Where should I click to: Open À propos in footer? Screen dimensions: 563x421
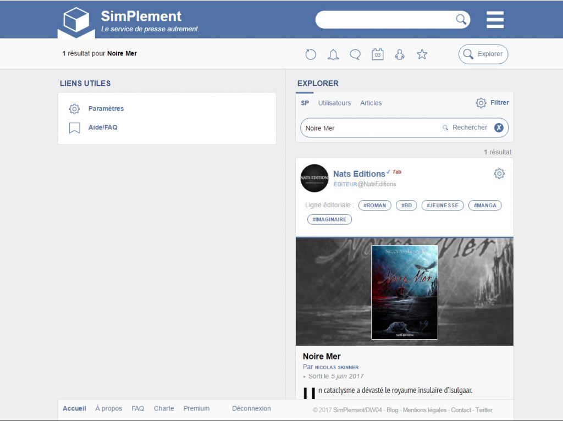pos(108,408)
